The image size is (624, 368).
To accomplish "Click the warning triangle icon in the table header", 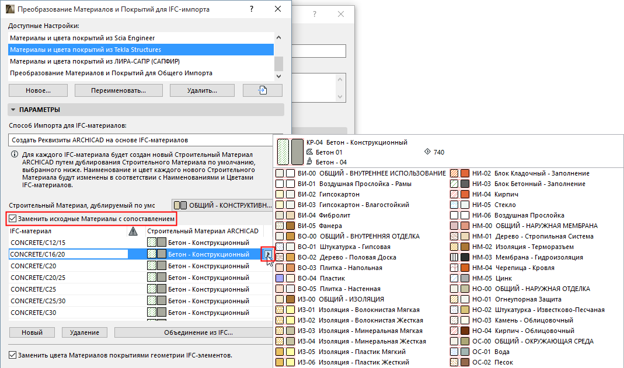I will (133, 231).
